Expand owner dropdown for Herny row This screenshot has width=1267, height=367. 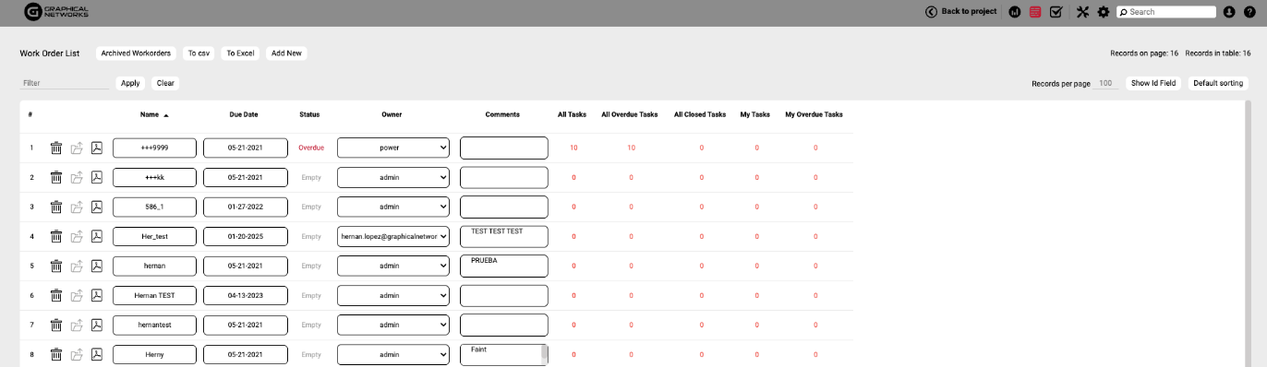[x=393, y=354]
